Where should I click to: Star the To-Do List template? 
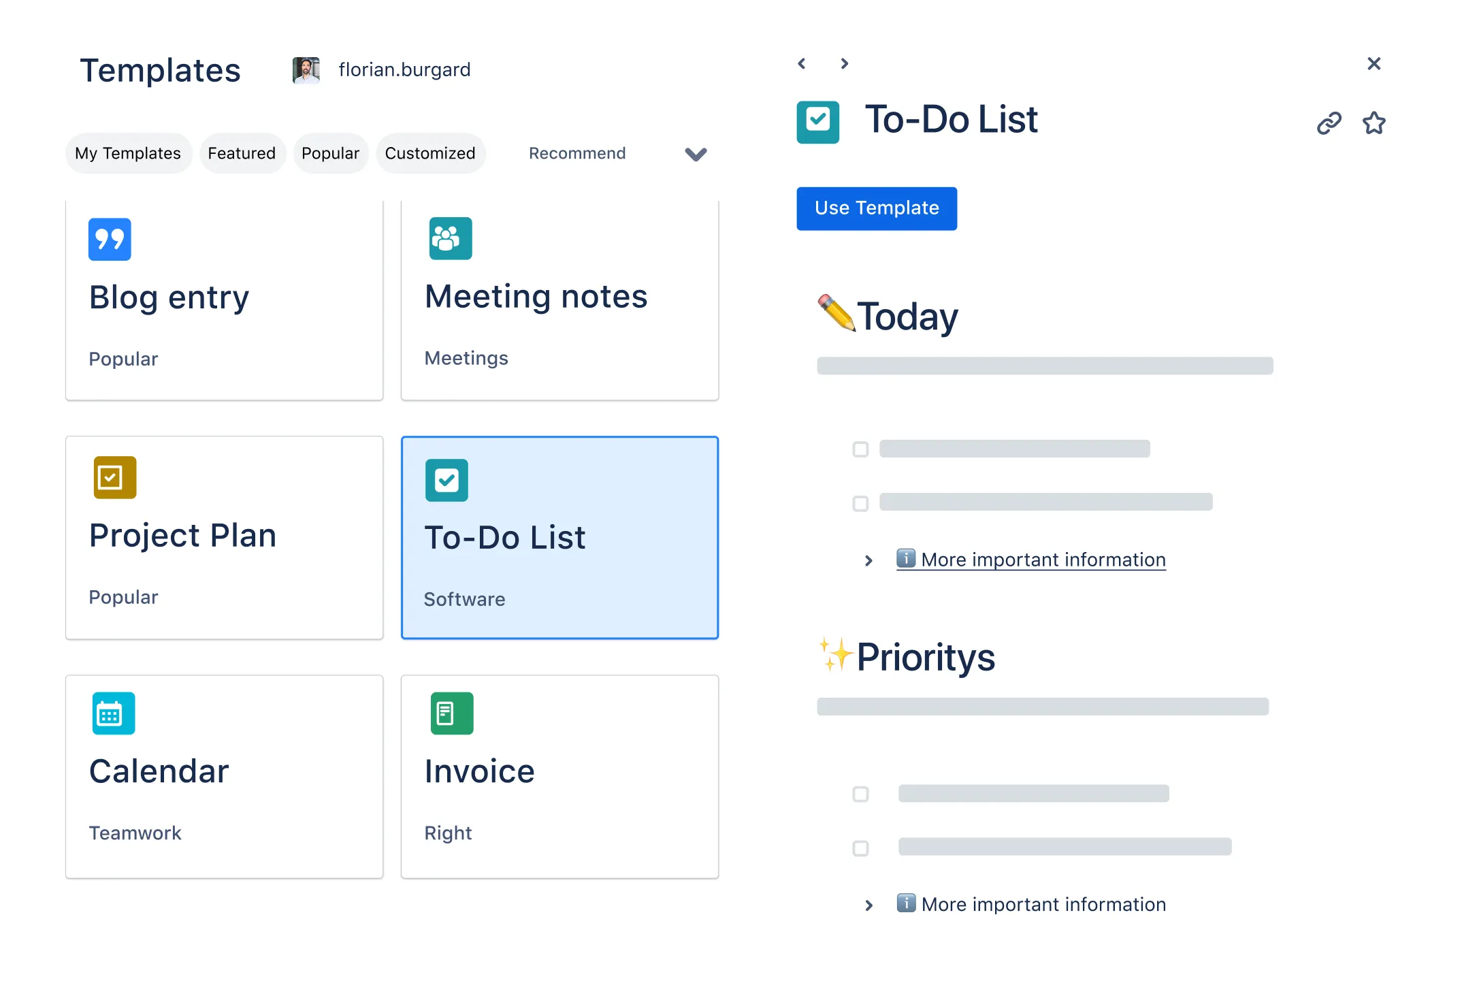pyautogui.click(x=1374, y=123)
